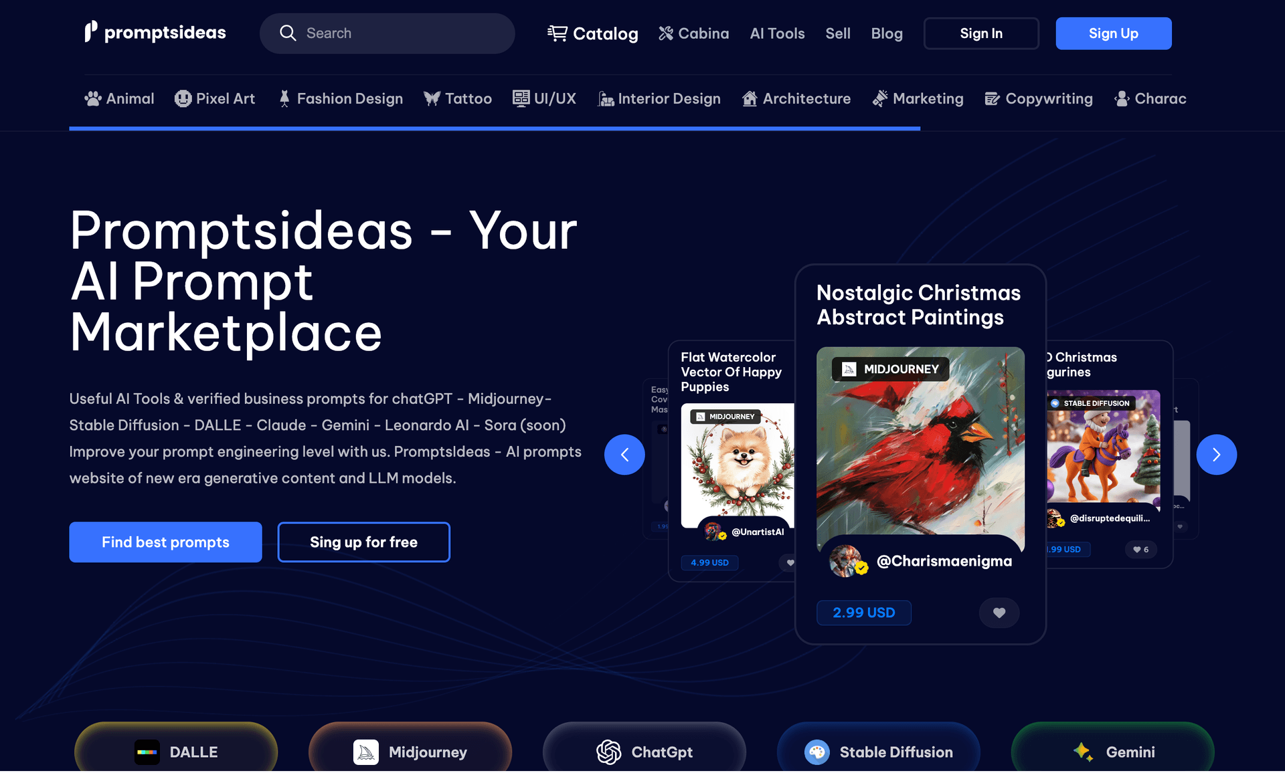Select the UI/UX category
This screenshot has height=773, width=1285.
click(x=544, y=98)
